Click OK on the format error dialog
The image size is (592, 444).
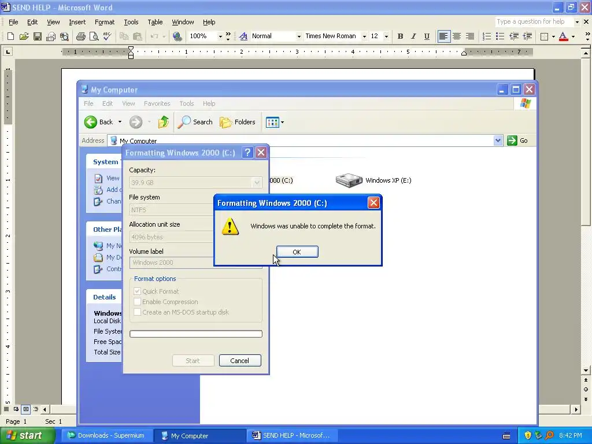[297, 252]
